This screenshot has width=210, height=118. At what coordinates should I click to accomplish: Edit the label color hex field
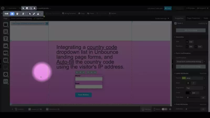click(x=195, y=93)
